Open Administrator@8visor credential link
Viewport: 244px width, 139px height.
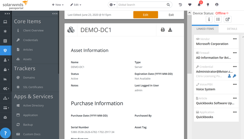point(214,72)
